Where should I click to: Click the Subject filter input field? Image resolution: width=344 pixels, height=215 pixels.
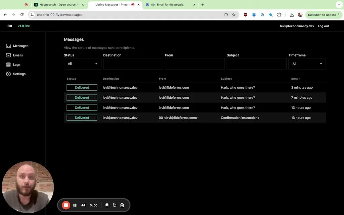coord(256,63)
